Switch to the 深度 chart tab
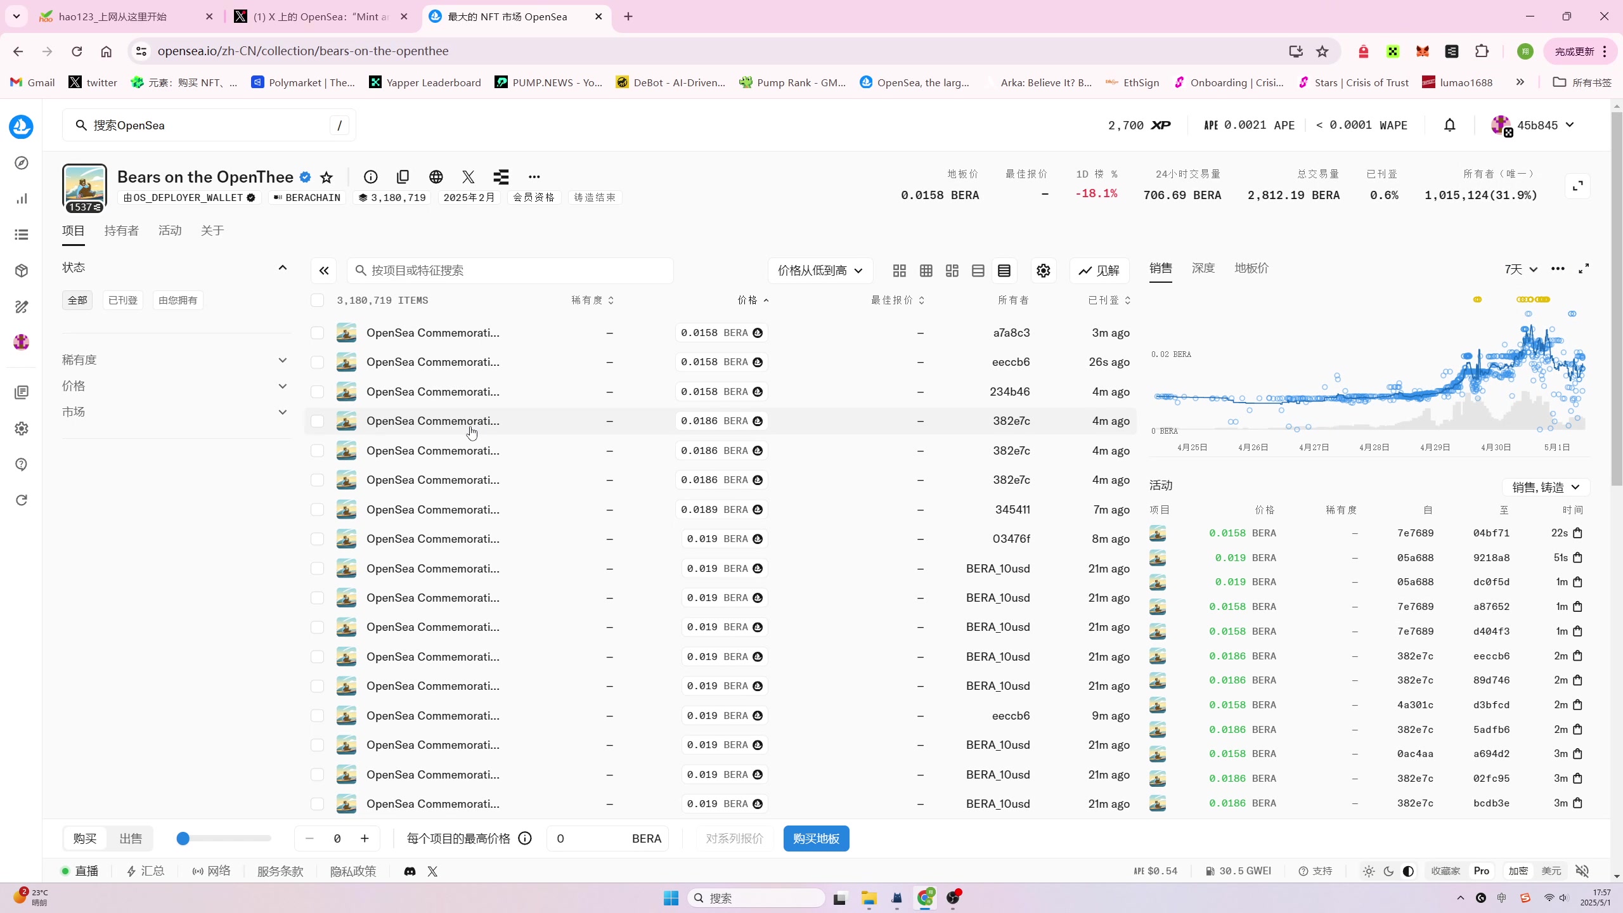 [x=1203, y=268]
